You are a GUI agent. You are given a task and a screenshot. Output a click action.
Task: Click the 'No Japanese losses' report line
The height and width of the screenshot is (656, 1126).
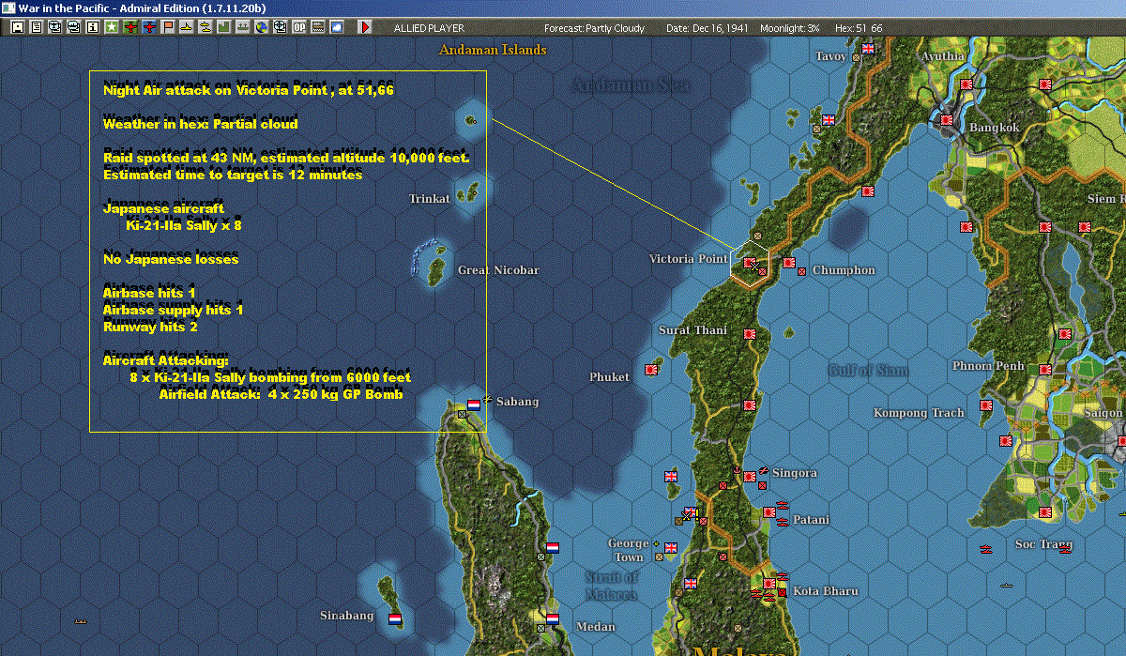171,259
